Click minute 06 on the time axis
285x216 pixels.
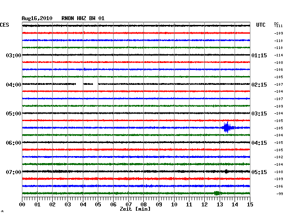click(x=113, y=204)
